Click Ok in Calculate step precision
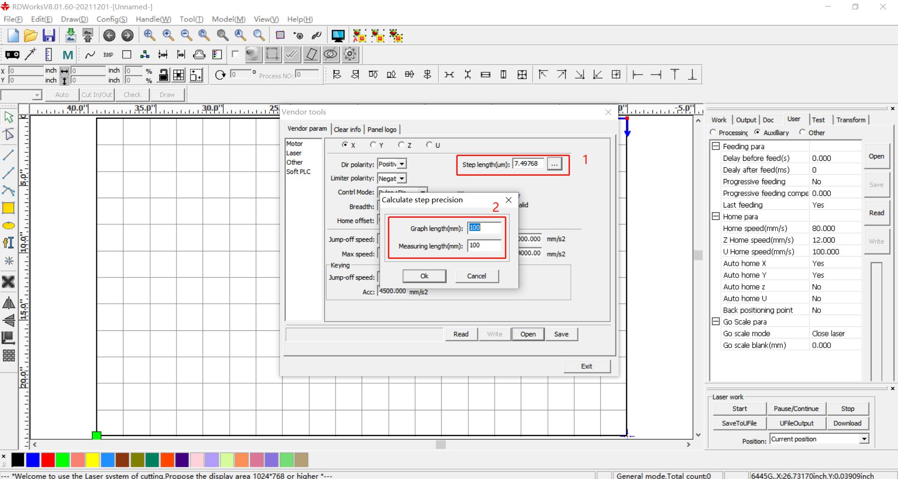 [424, 276]
